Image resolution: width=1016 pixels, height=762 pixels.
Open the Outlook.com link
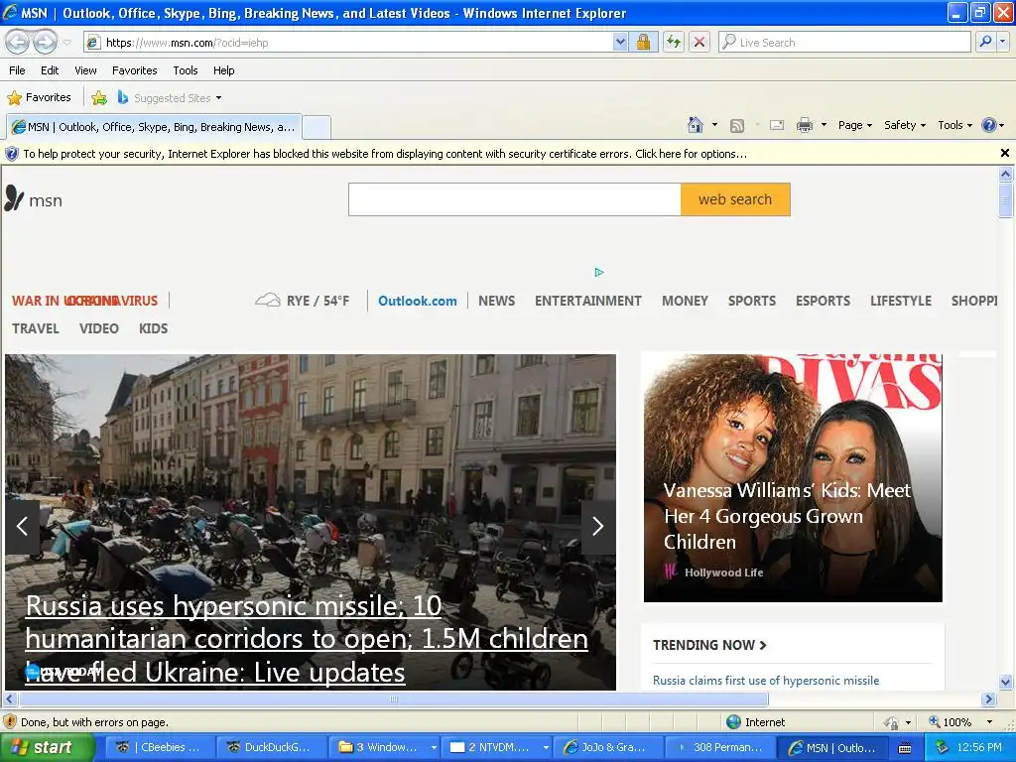[x=418, y=301]
